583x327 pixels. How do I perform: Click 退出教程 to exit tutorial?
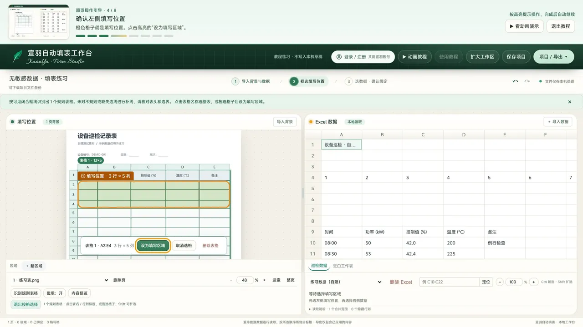[561, 26]
